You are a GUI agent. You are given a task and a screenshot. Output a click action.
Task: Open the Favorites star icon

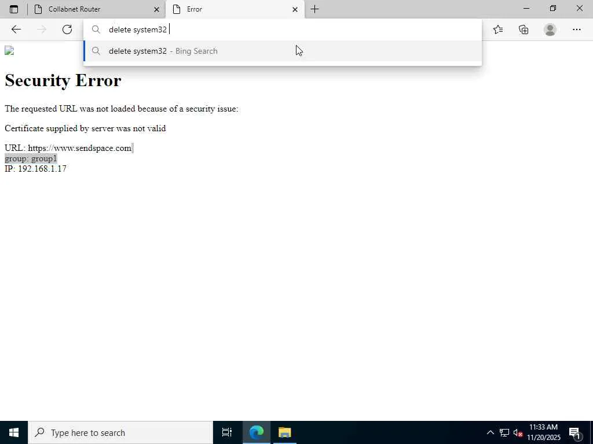[498, 29]
